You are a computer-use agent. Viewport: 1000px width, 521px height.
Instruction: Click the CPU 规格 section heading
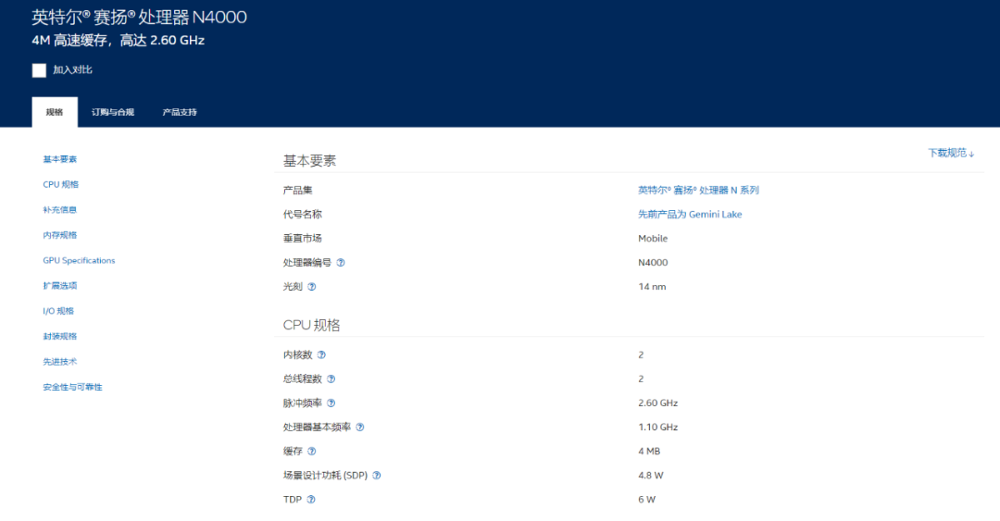pyautogui.click(x=311, y=325)
